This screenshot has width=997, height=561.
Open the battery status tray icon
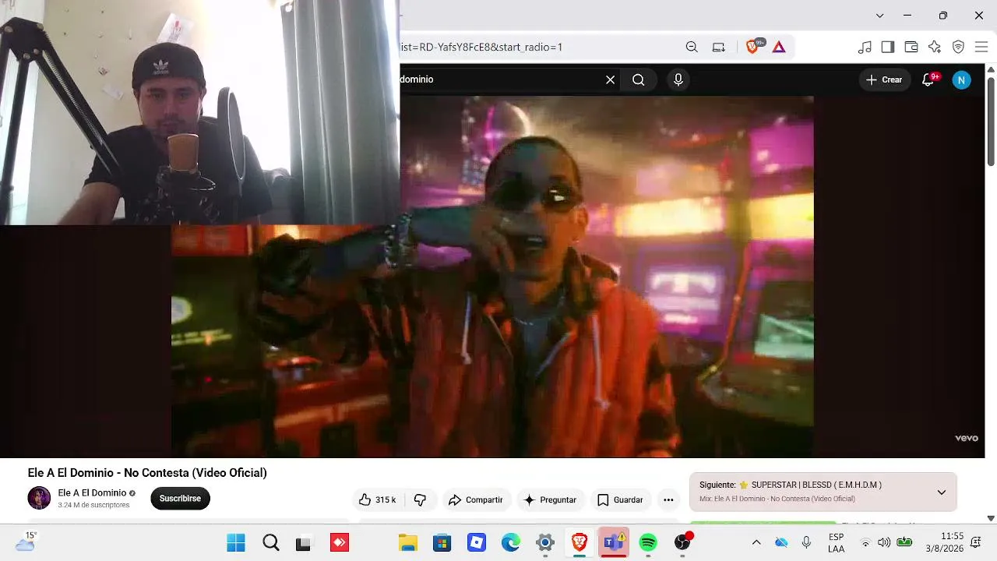tap(904, 542)
